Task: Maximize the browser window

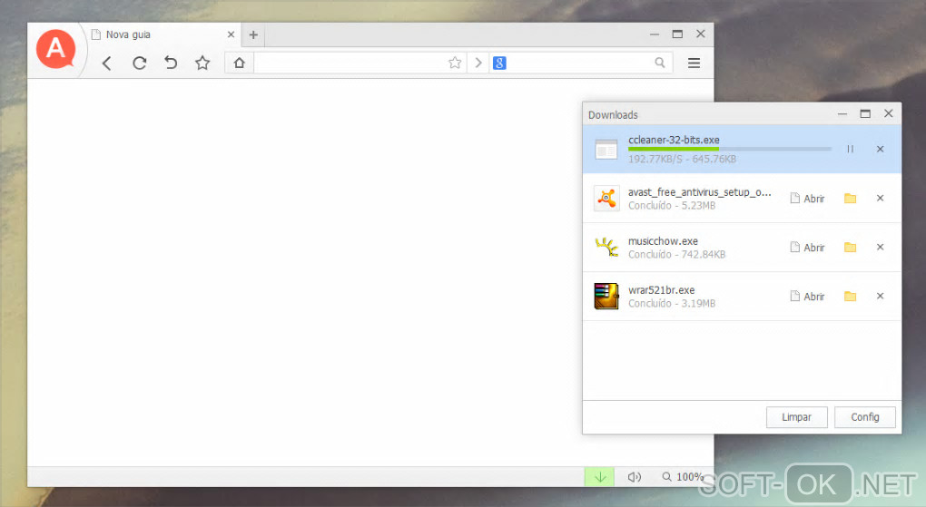Action: [x=677, y=34]
